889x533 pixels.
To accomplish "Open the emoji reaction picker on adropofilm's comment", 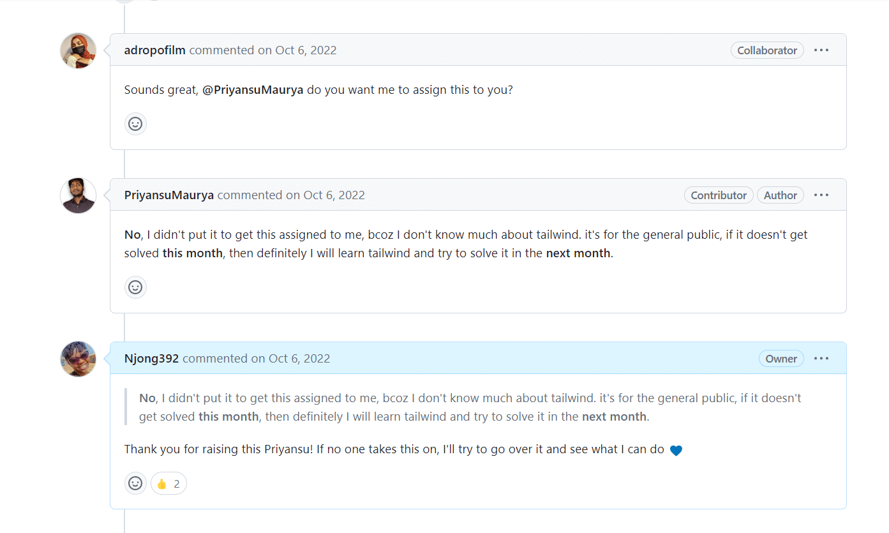I will [135, 123].
